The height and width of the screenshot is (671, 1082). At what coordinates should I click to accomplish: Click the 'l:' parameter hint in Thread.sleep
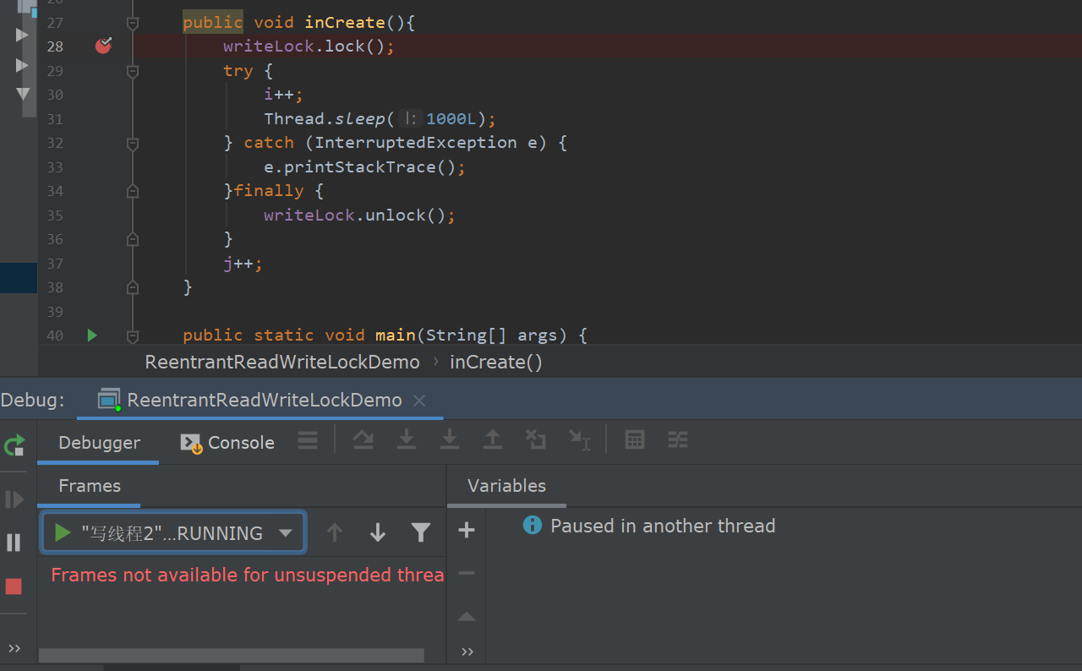(411, 118)
